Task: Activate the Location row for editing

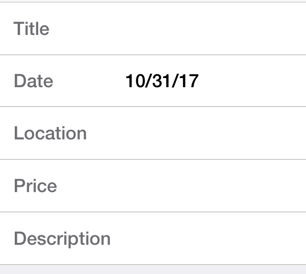Action: pos(153,133)
